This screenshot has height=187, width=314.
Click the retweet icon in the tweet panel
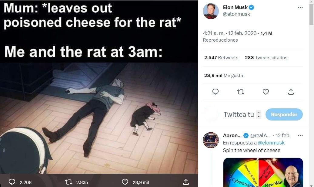pyautogui.click(x=241, y=92)
